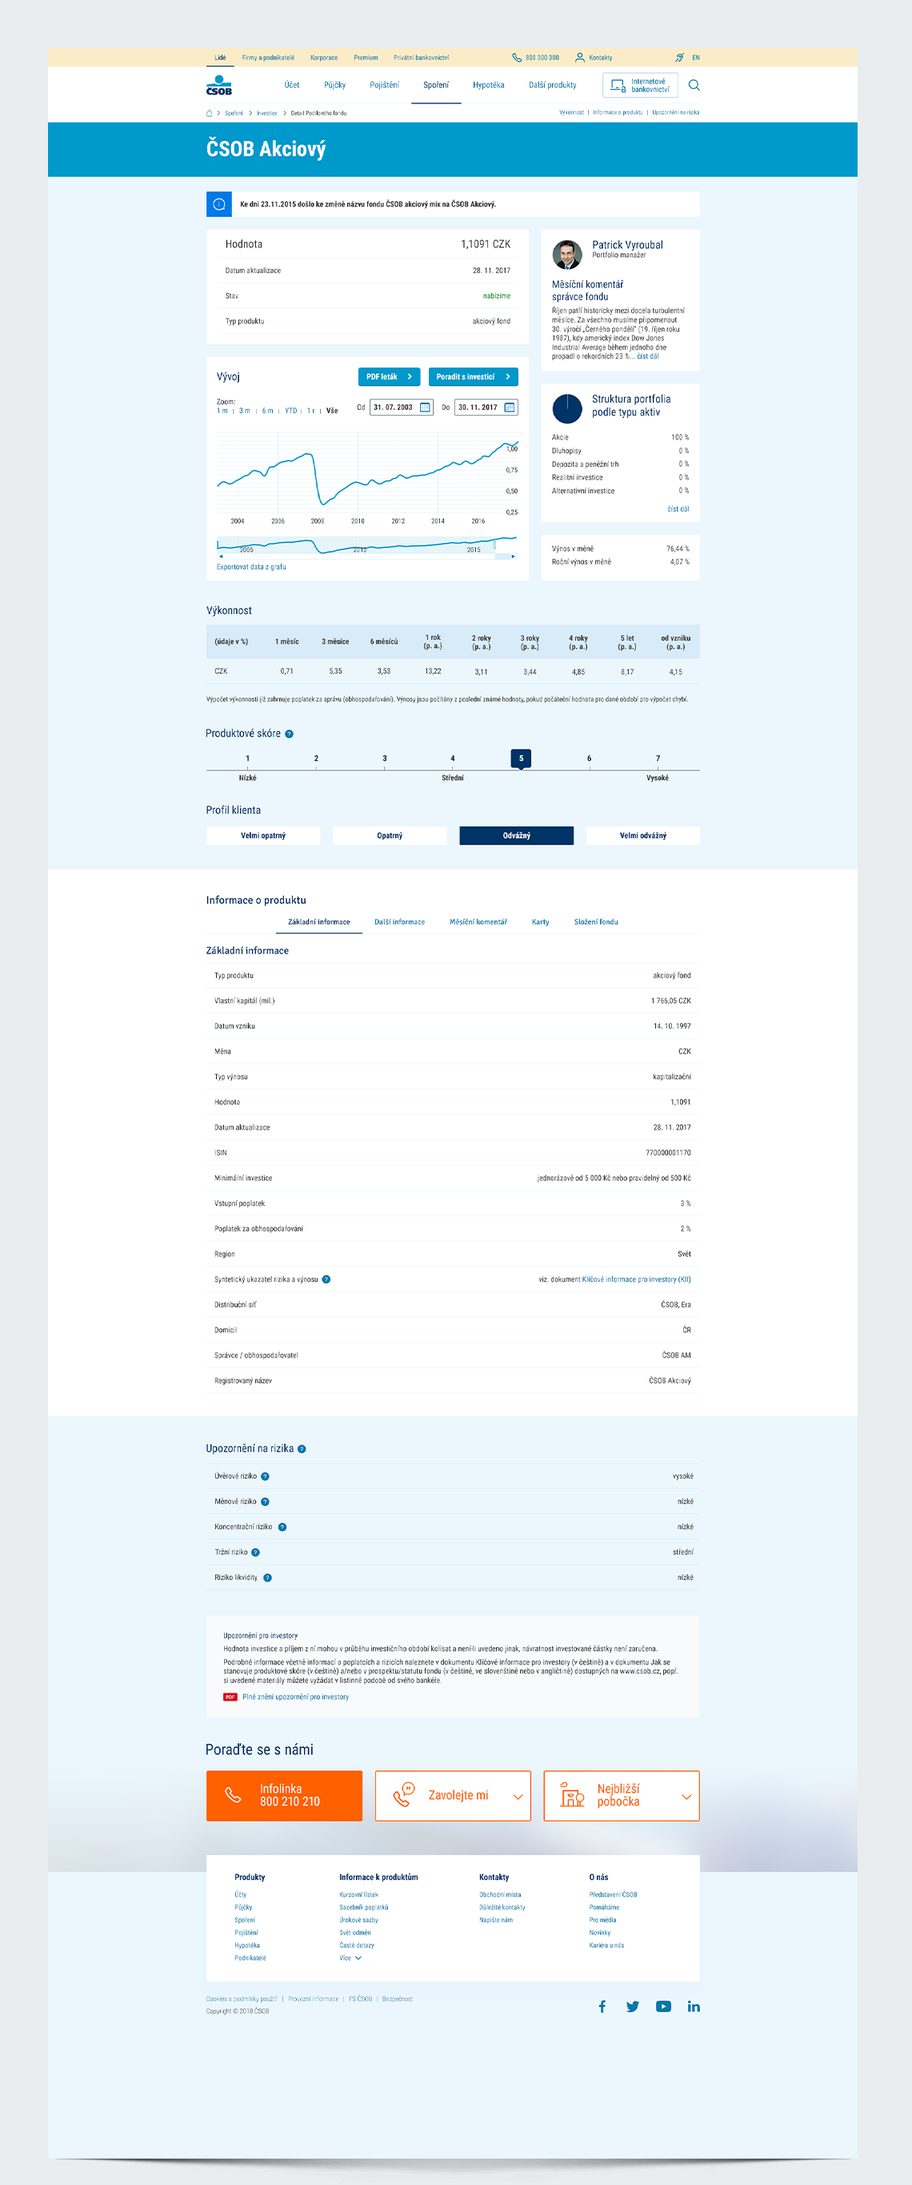Select the Firmy a podnikatelé segment
The height and width of the screenshot is (2185, 912).
click(268, 58)
